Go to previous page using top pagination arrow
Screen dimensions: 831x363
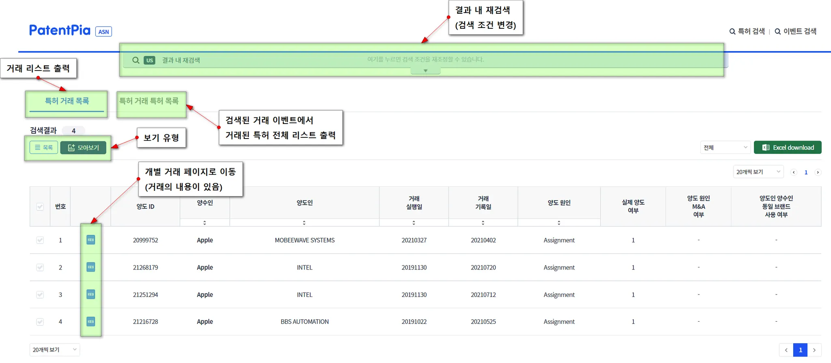click(x=794, y=172)
